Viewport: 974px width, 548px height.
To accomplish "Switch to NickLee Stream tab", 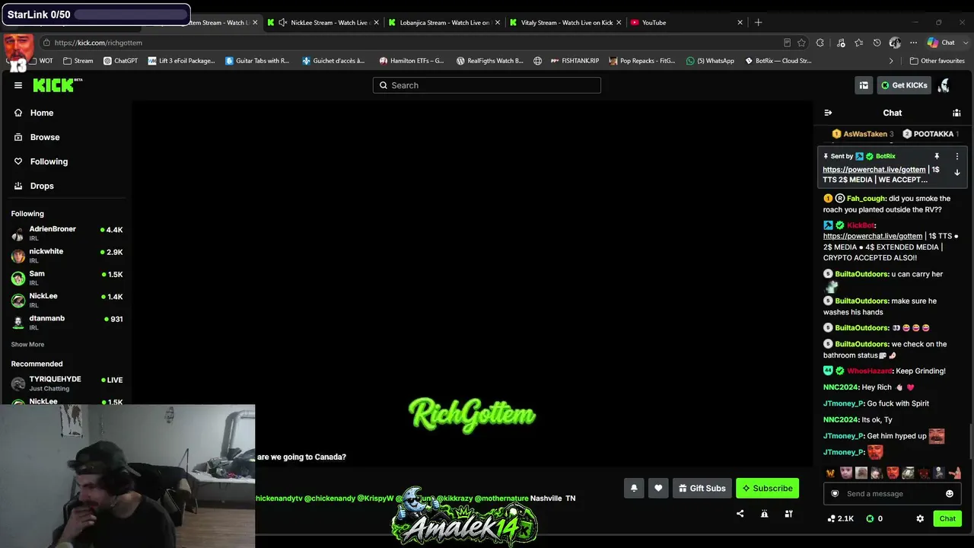I will 323,23.
